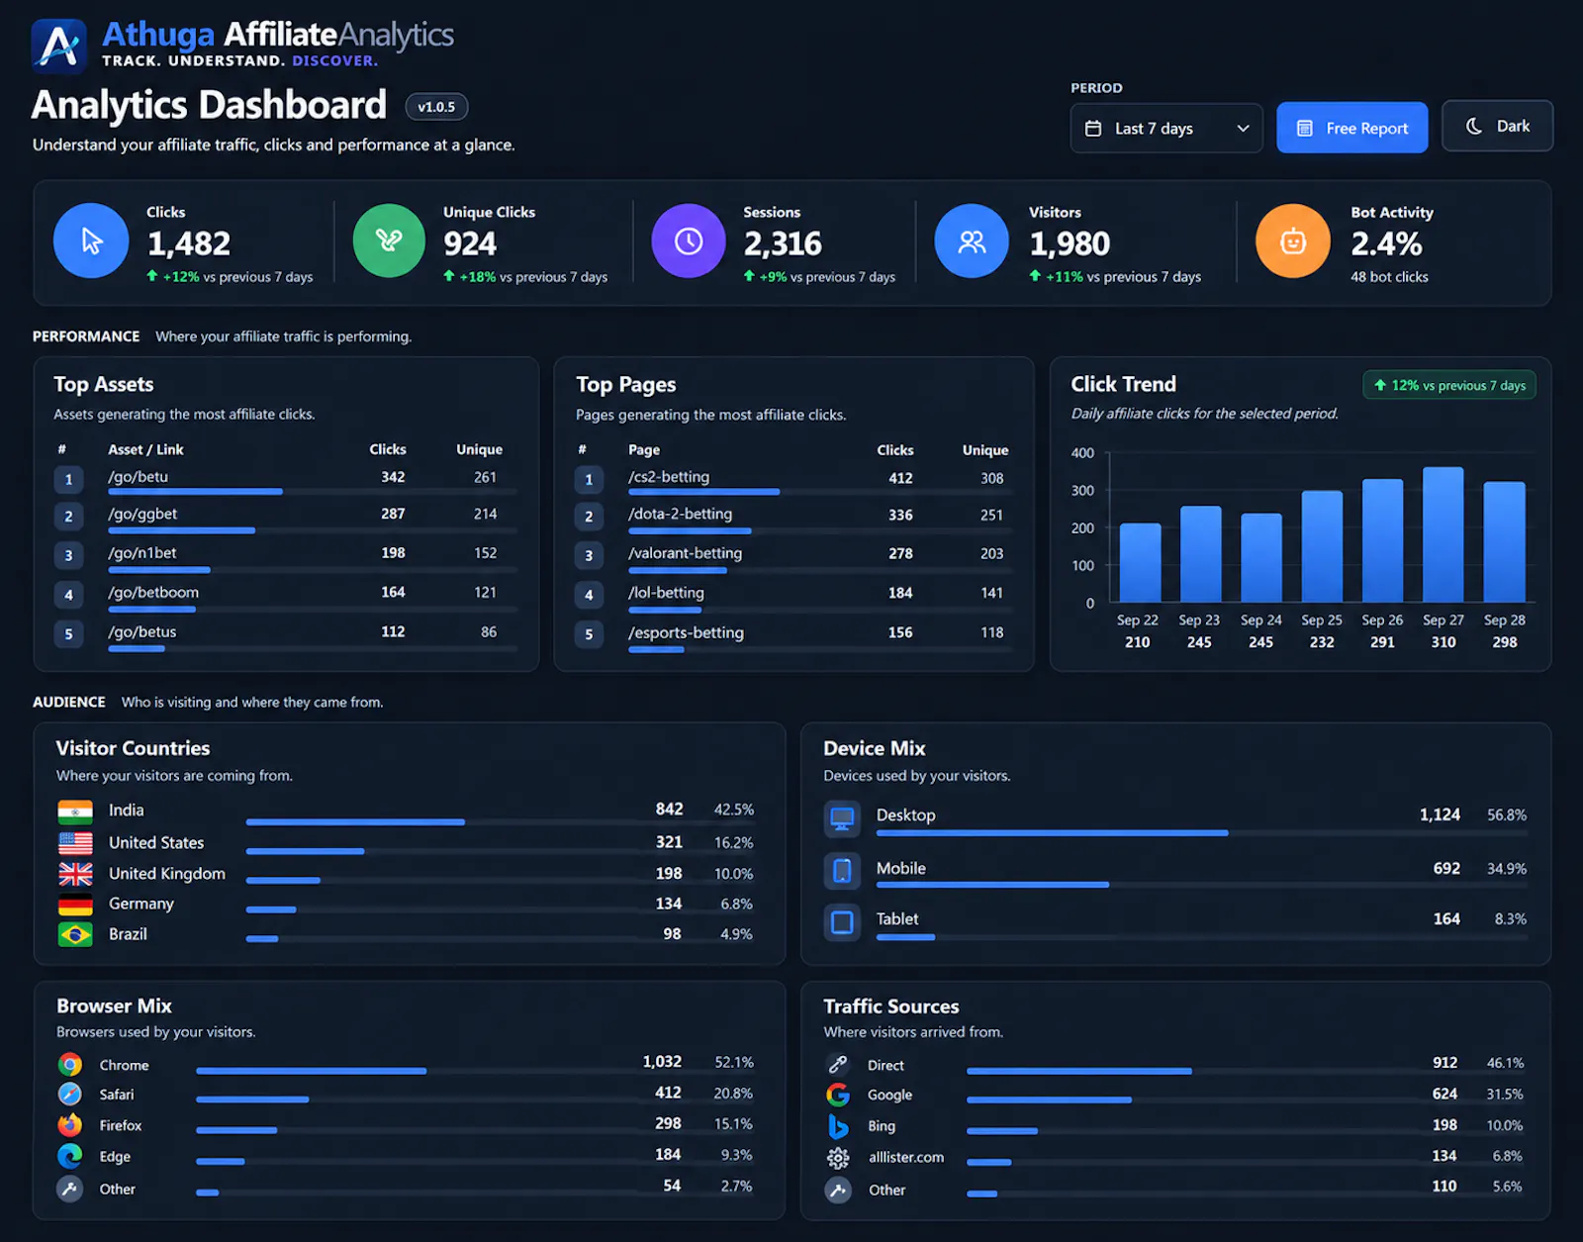Click the Bing traffic source icon
Image resolution: width=1583 pixels, height=1242 pixels.
click(838, 1126)
